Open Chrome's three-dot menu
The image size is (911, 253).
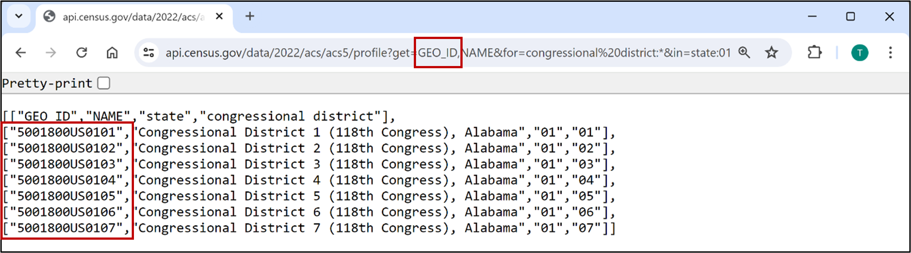pyautogui.click(x=890, y=53)
